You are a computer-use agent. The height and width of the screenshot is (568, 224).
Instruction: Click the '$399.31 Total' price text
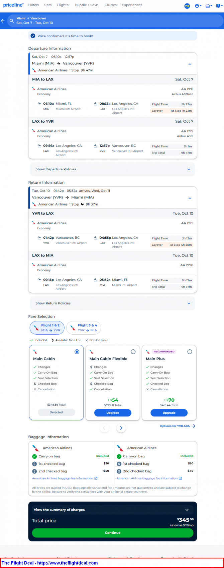(x=113, y=405)
